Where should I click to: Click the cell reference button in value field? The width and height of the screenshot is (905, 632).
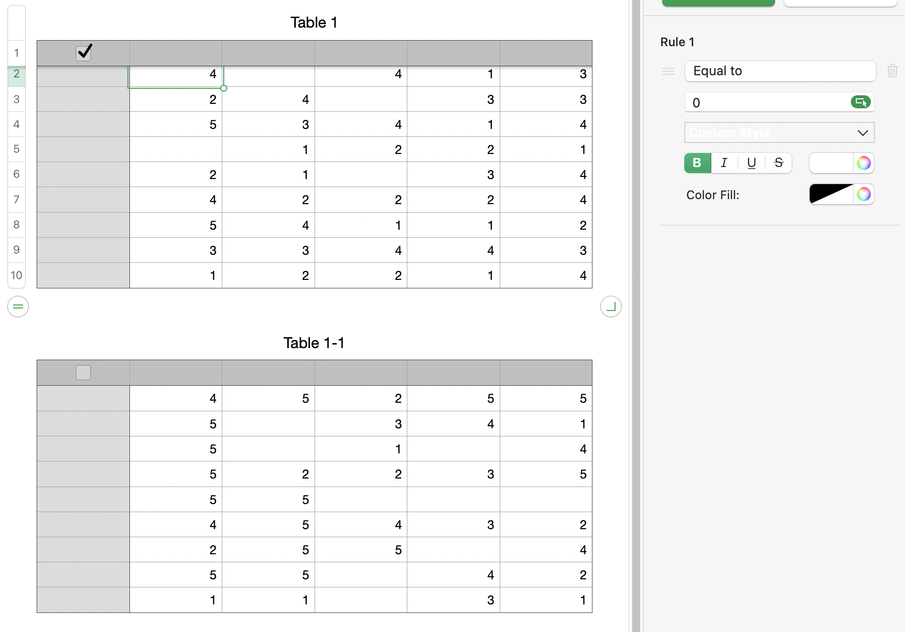tap(860, 102)
